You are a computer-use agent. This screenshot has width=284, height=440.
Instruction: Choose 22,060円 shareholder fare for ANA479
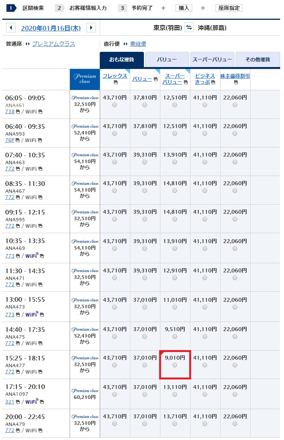click(235, 424)
